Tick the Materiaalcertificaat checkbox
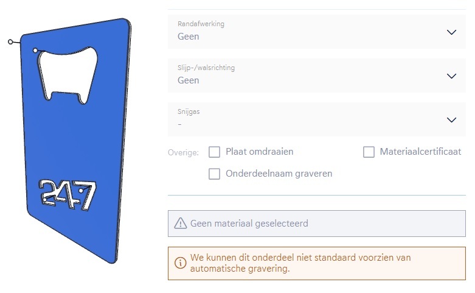The height and width of the screenshot is (293, 475). tap(369, 152)
